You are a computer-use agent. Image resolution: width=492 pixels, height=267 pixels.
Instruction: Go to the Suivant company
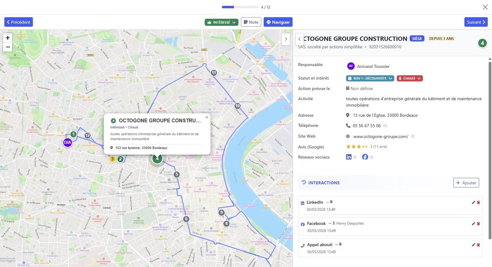(476, 22)
